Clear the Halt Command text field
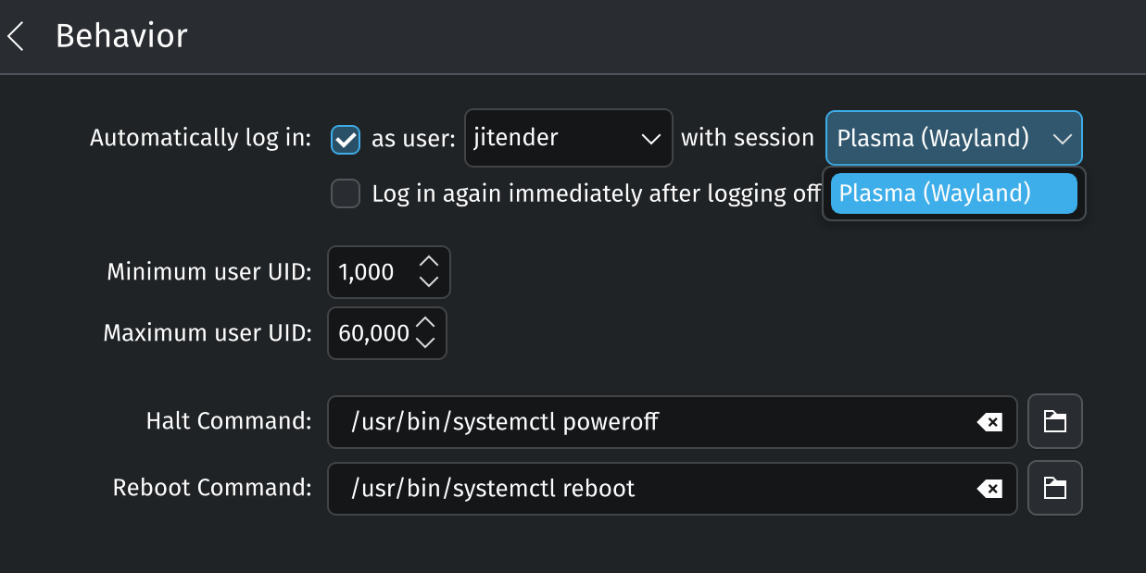Screen dimensions: 1146x573 tap(989, 423)
